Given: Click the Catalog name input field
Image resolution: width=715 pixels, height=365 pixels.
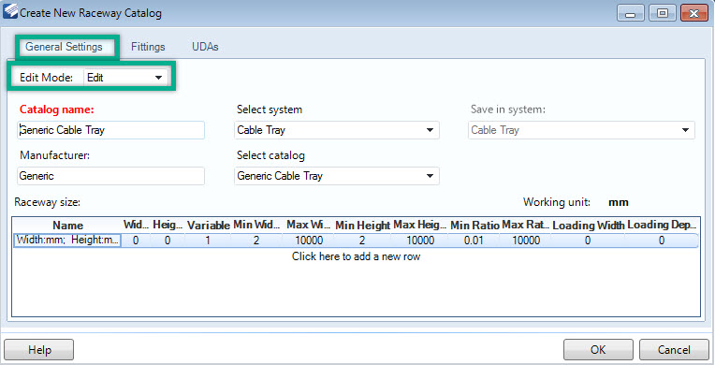Looking at the screenshot, I should [x=110, y=130].
